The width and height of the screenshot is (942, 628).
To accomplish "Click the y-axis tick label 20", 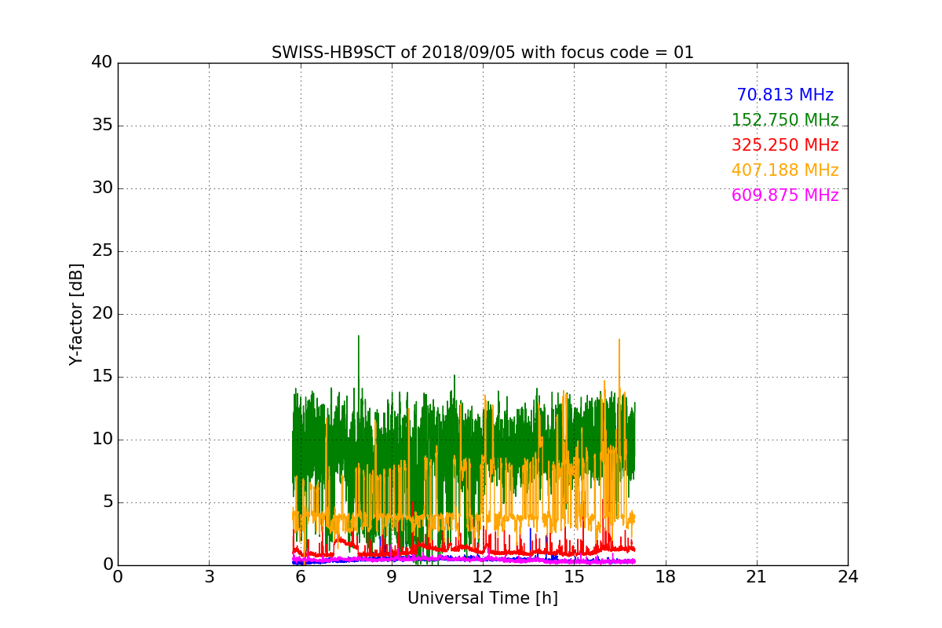I will 102,314.
